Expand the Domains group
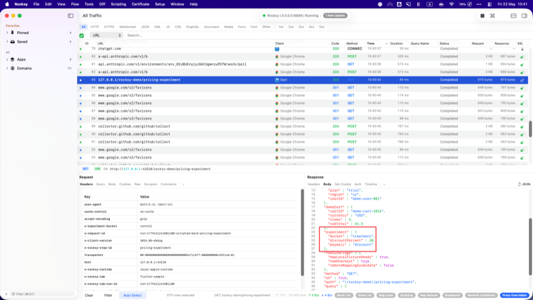 pos(7,69)
